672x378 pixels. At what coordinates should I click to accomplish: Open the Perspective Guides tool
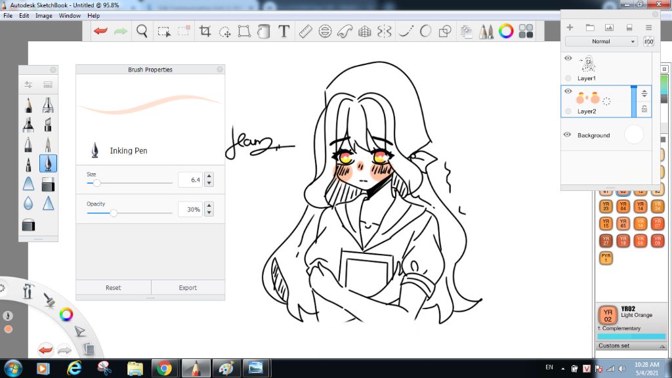[365, 31]
